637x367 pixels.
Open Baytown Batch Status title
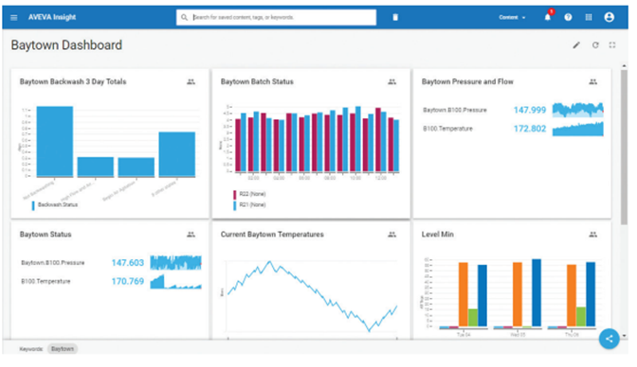click(x=257, y=81)
